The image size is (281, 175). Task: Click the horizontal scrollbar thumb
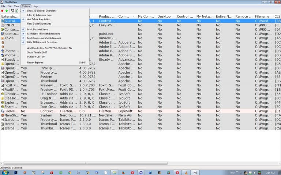click(86, 163)
